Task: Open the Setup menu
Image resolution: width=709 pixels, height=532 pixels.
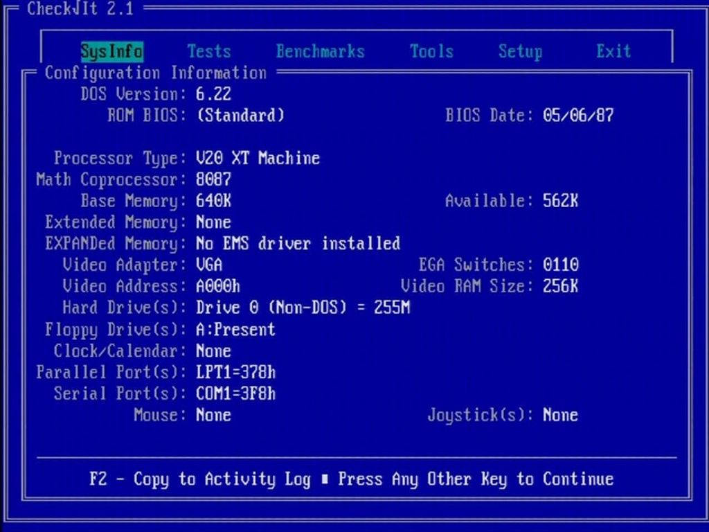Action: click(x=520, y=51)
